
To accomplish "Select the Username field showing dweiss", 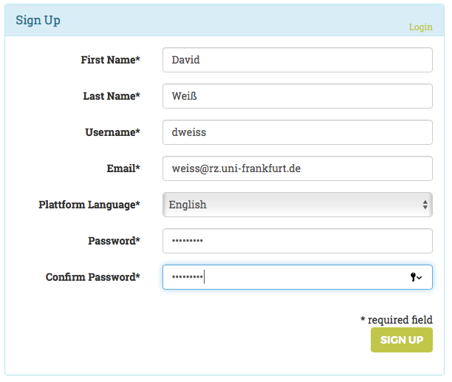I will 297,132.
